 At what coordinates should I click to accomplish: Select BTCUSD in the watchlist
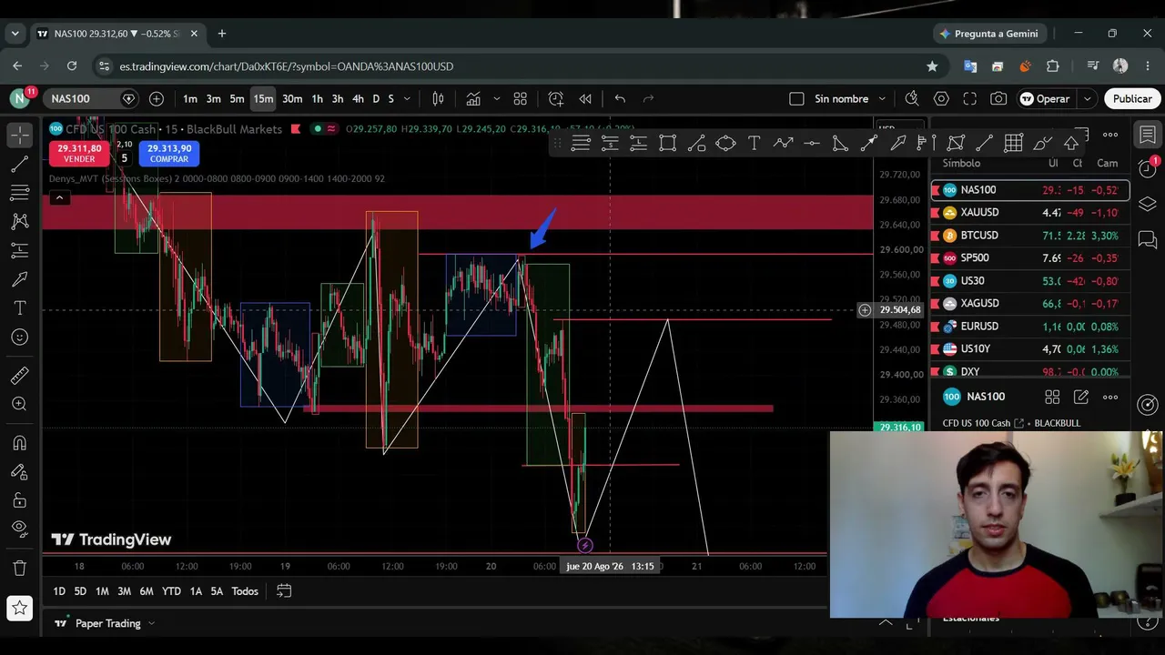click(x=1029, y=235)
